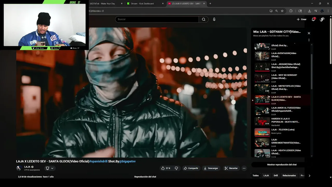Image resolution: width=332 pixels, height=187 pixels.
Task: Click the Descargar download button
Action: click(x=211, y=168)
